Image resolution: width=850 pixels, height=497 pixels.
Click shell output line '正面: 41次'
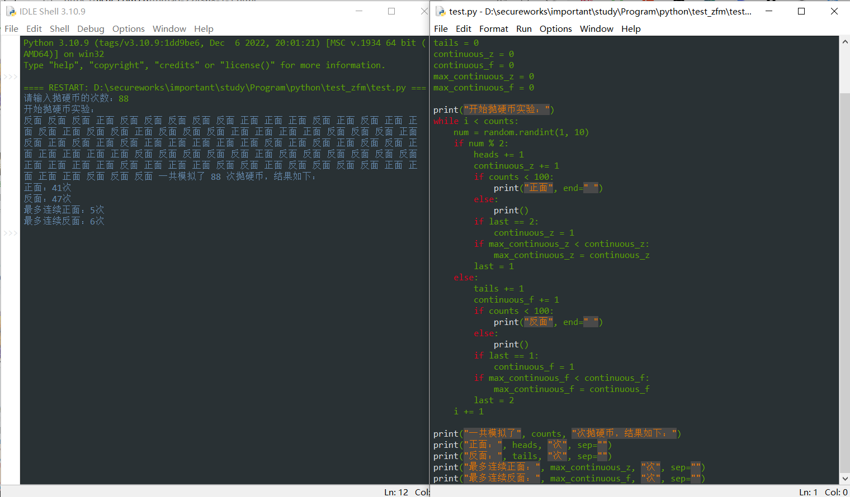[48, 188]
